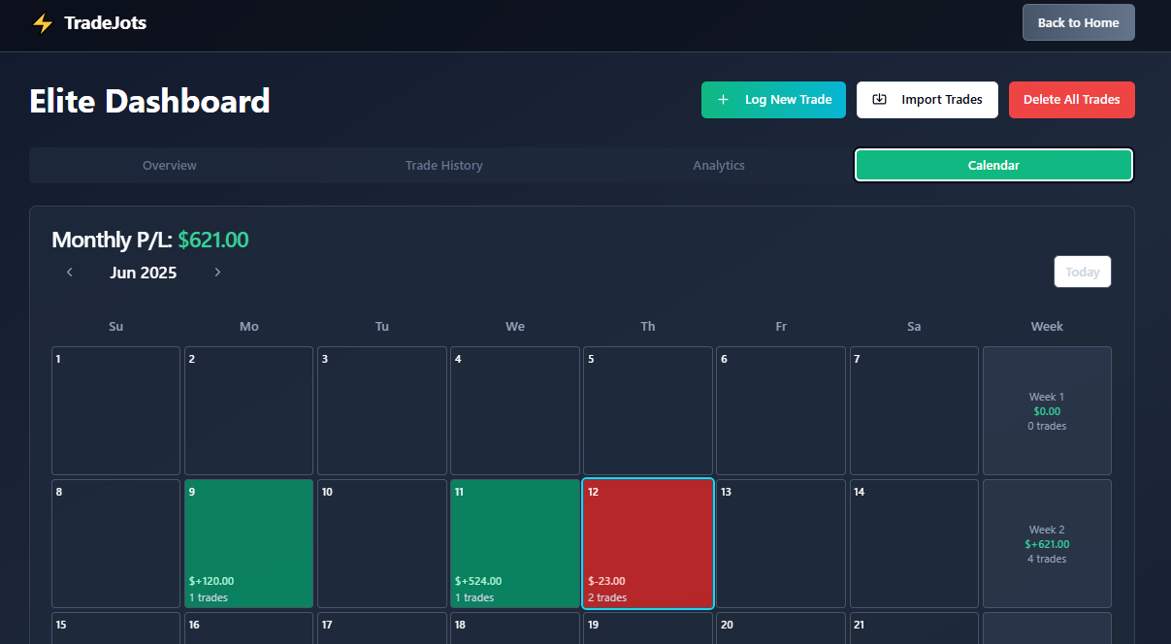Click the "2 trades" text on June 12
The width and height of the screenshot is (1171, 644).
[x=607, y=597]
